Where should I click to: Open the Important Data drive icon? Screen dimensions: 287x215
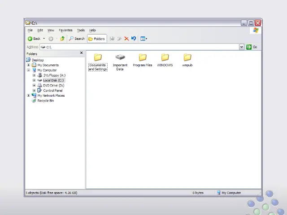click(x=120, y=58)
